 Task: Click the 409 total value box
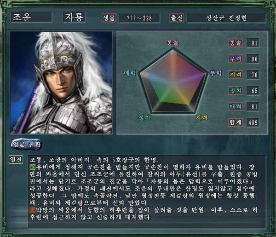(x=253, y=122)
